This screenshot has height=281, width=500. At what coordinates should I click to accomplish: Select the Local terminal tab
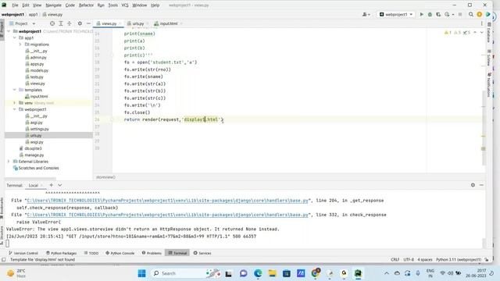[x=33, y=185]
